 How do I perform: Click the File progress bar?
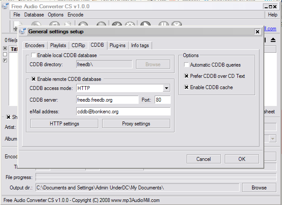coord(156,177)
